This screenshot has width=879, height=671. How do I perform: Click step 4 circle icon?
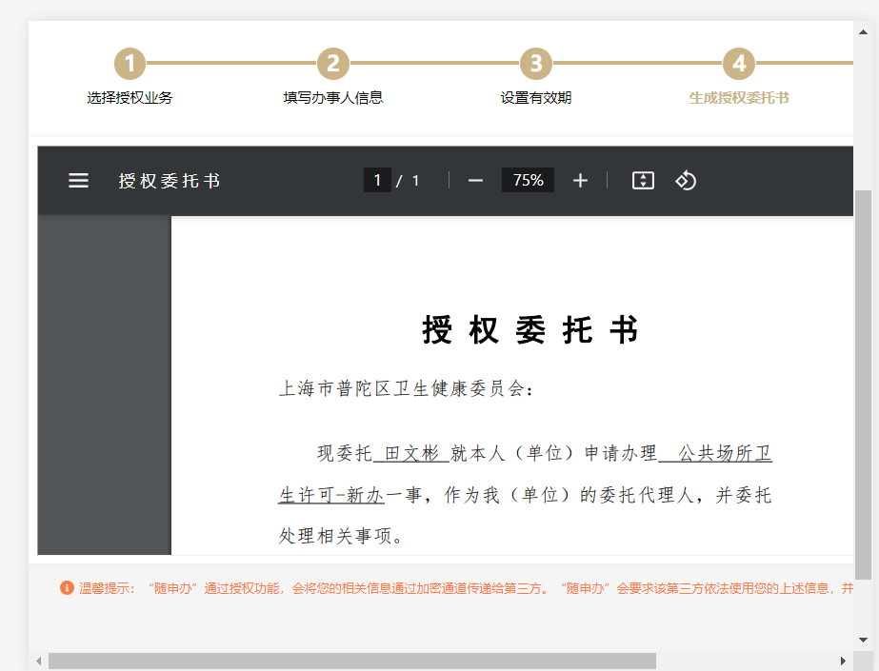(x=739, y=65)
